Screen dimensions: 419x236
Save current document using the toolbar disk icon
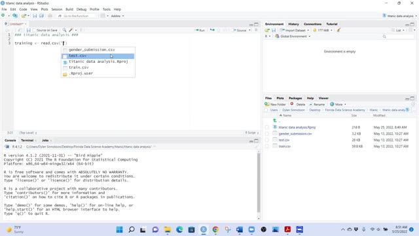[35, 16]
